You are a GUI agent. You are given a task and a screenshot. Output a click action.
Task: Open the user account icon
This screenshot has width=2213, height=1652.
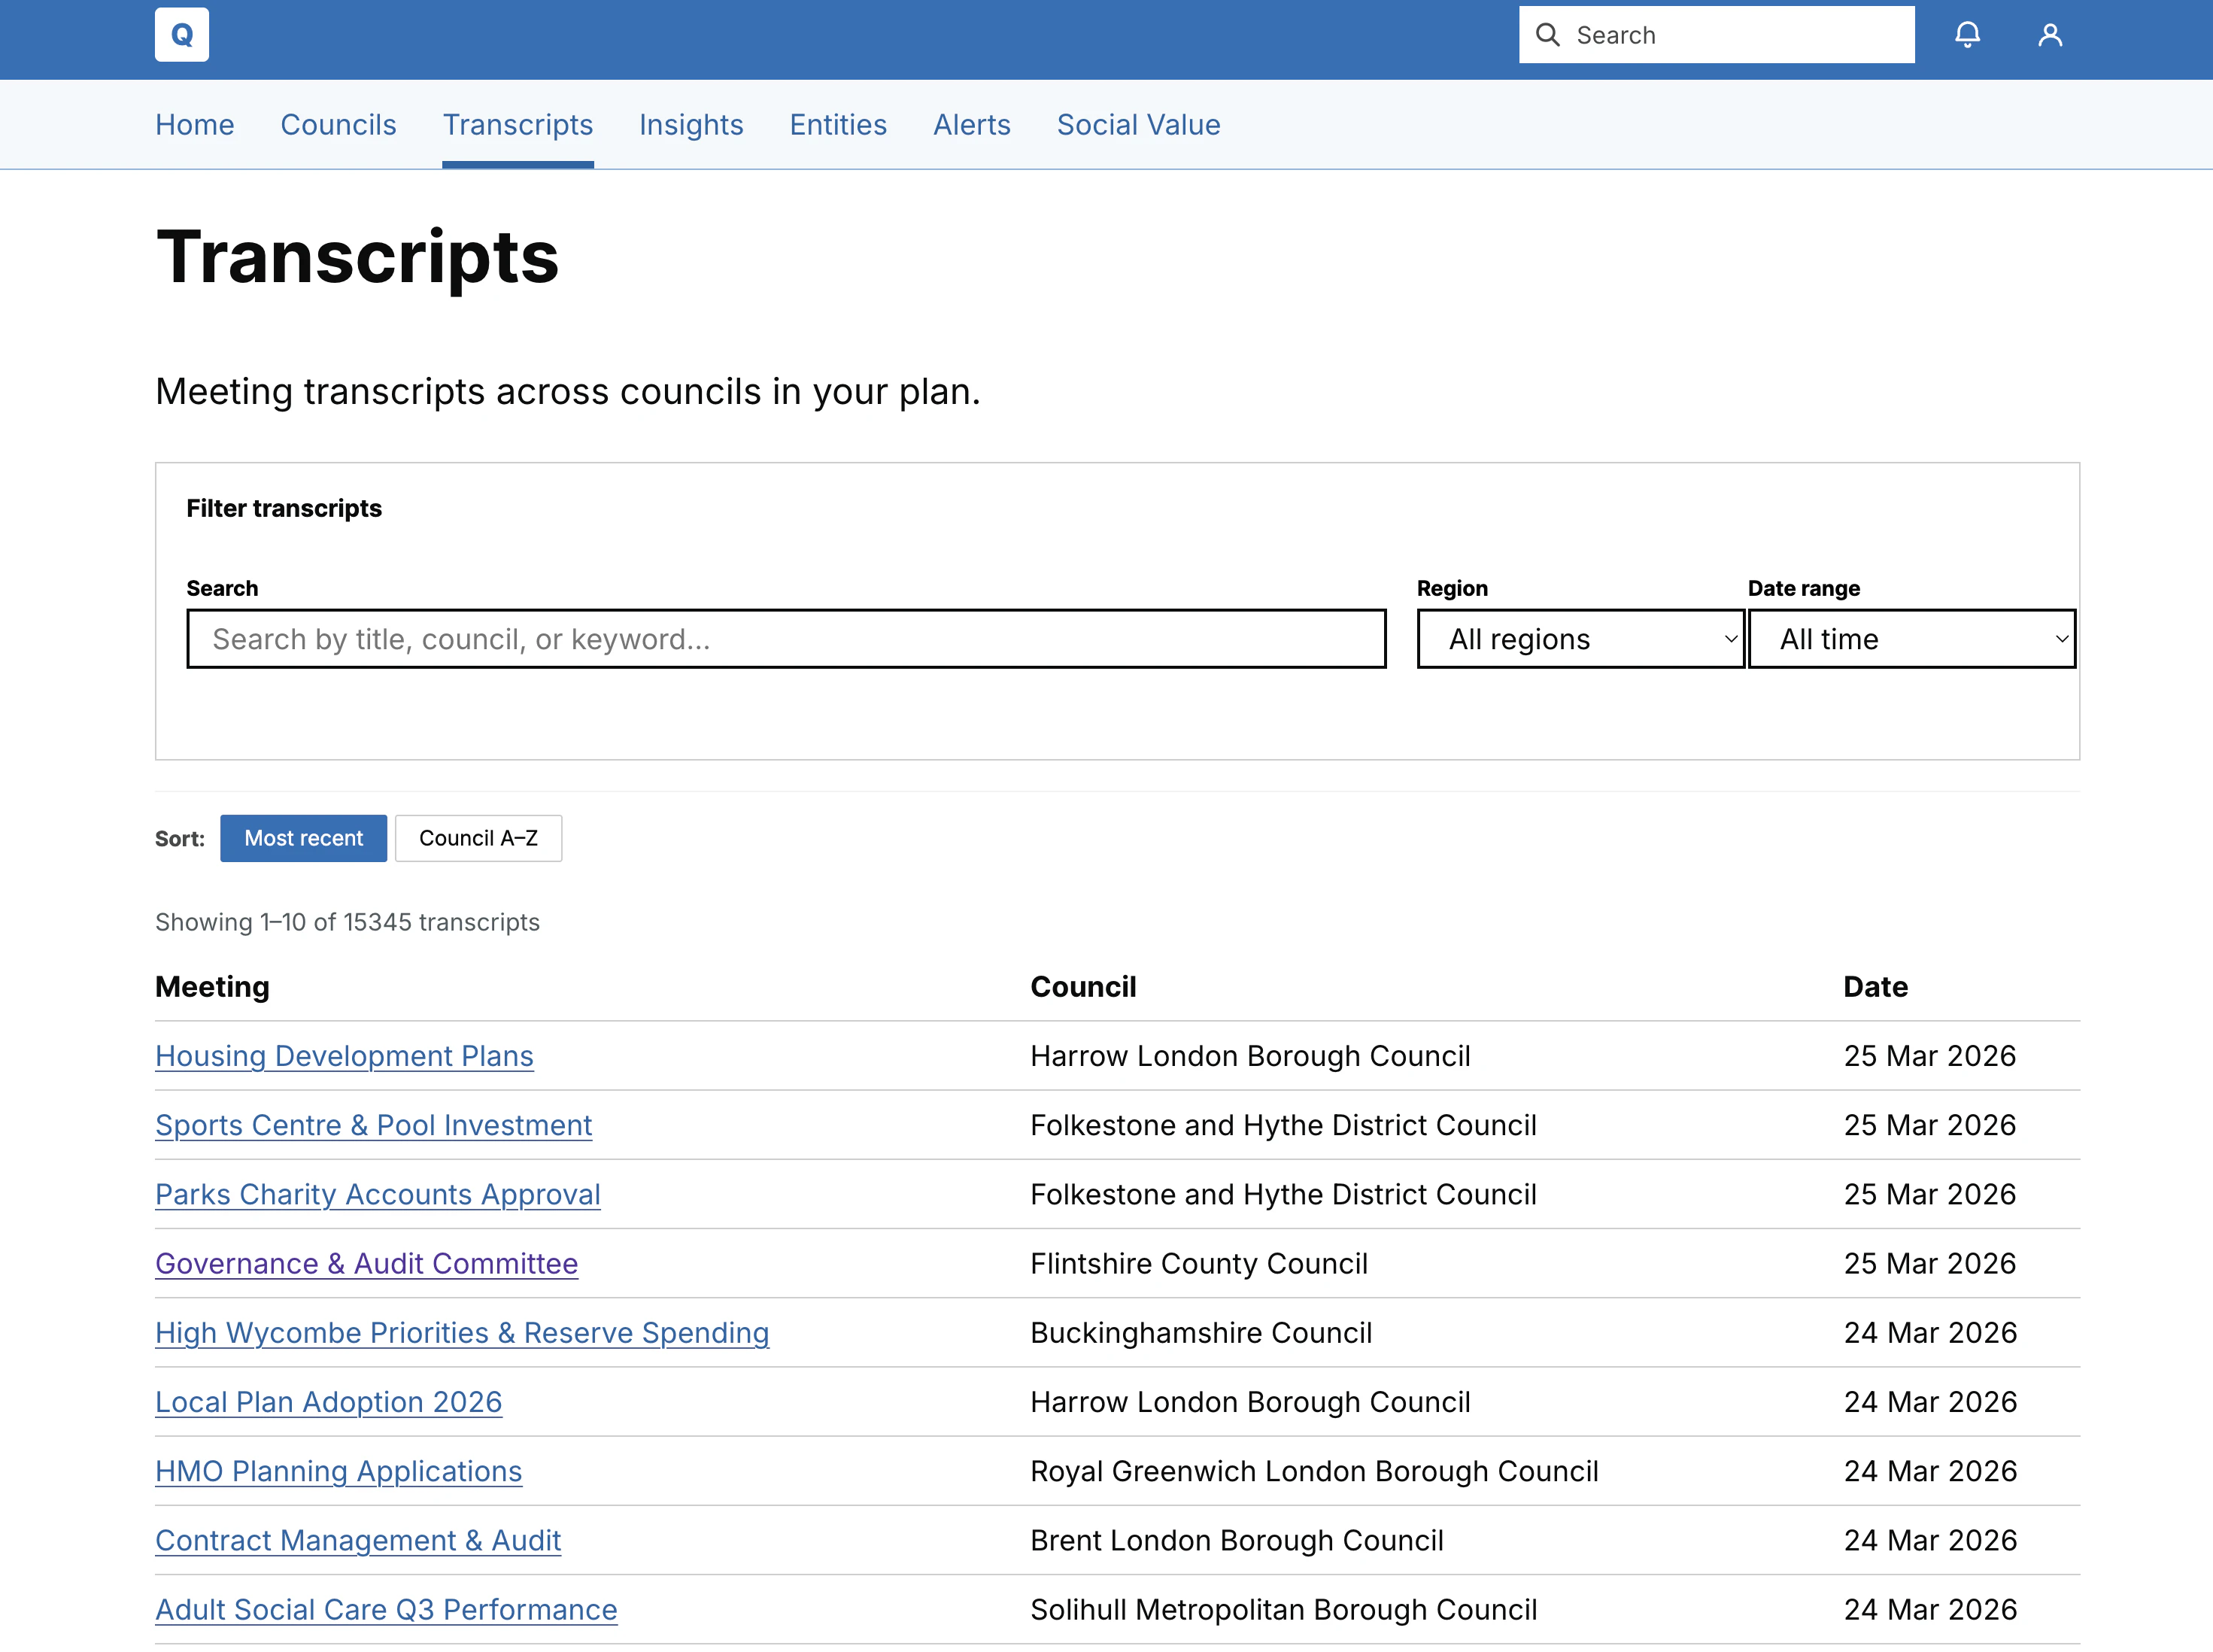pyautogui.click(x=2049, y=35)
